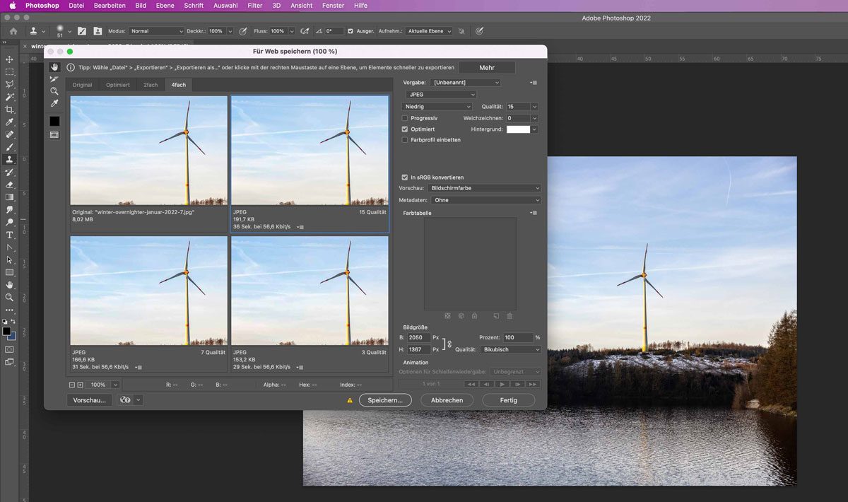Open the Filter menu
This screenshot has width=848, height=502.
click(255, 6)
